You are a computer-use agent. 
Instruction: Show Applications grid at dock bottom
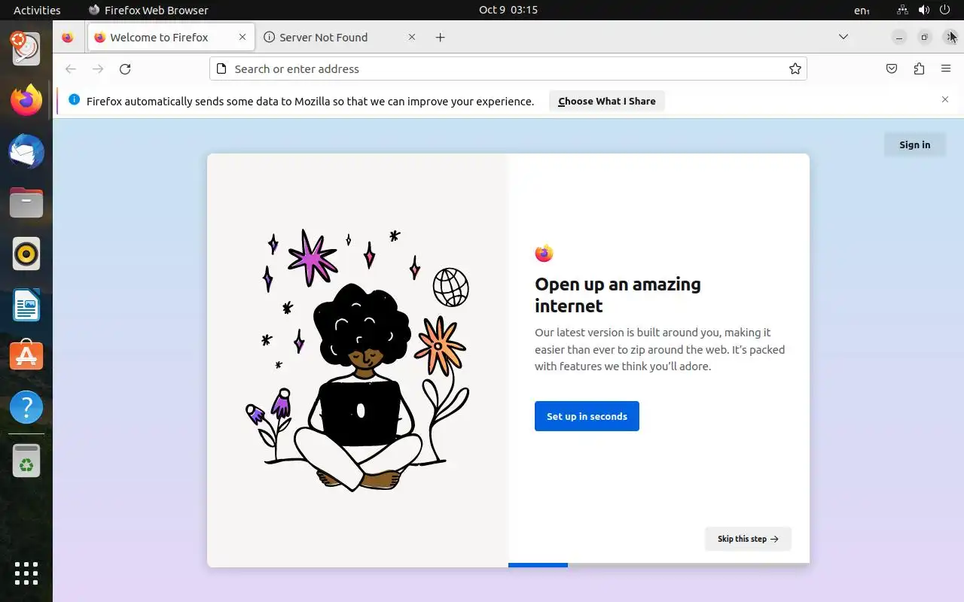(26, 573)
